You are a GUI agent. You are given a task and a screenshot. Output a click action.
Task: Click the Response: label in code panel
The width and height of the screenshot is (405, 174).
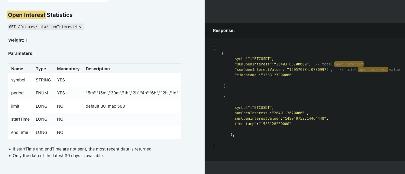pyautogui.click(x=224, y=30)
